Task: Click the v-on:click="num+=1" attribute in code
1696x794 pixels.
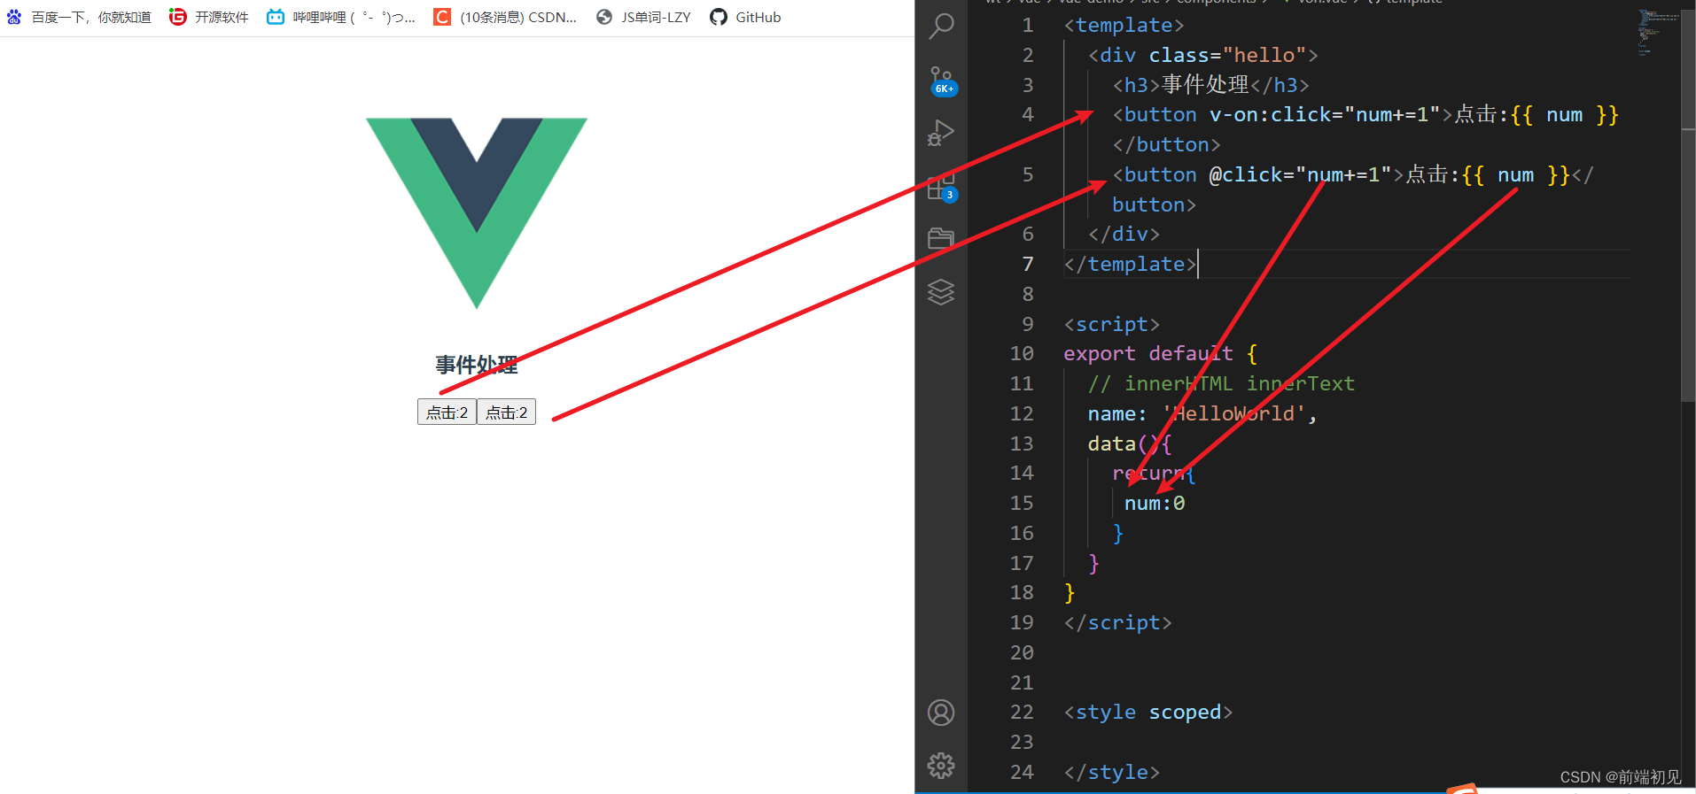Action: [x=1325, y=115]
